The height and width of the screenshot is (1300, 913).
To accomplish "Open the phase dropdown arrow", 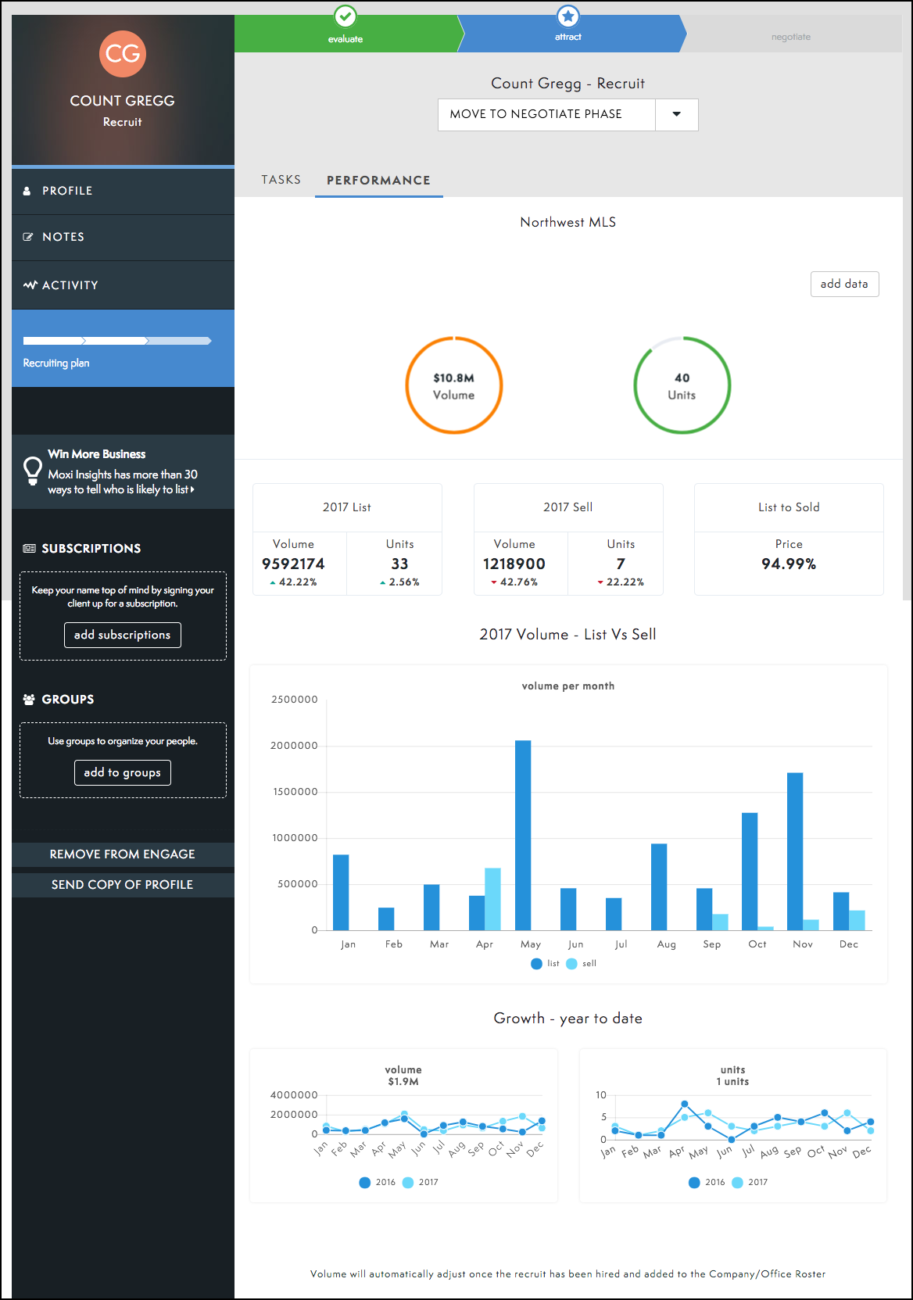I will (x=676, y=115).
